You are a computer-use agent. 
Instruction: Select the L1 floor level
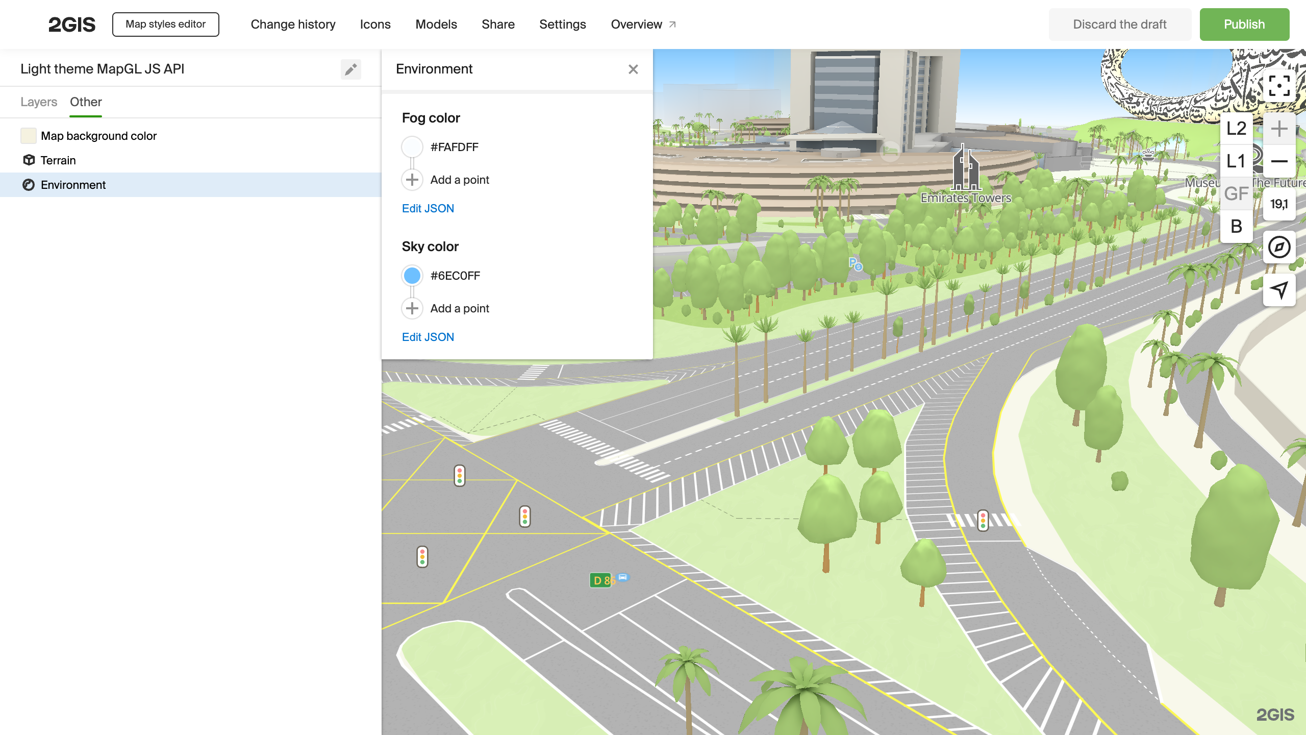[1236, 161]
